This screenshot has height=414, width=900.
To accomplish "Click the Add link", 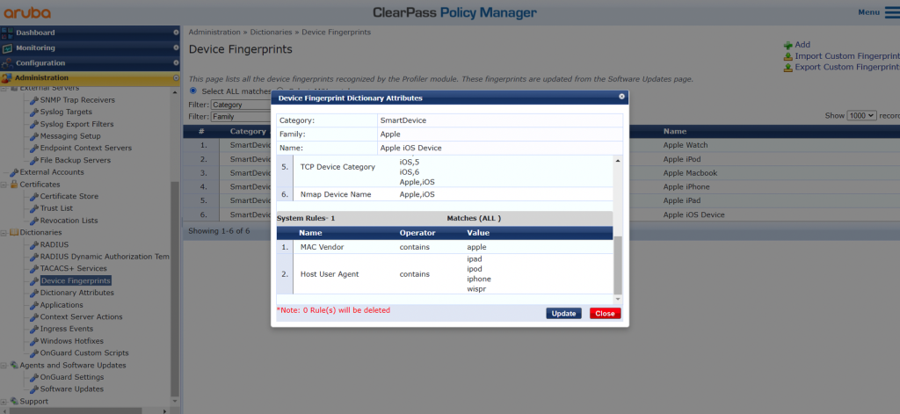I will tap(802, 45).
